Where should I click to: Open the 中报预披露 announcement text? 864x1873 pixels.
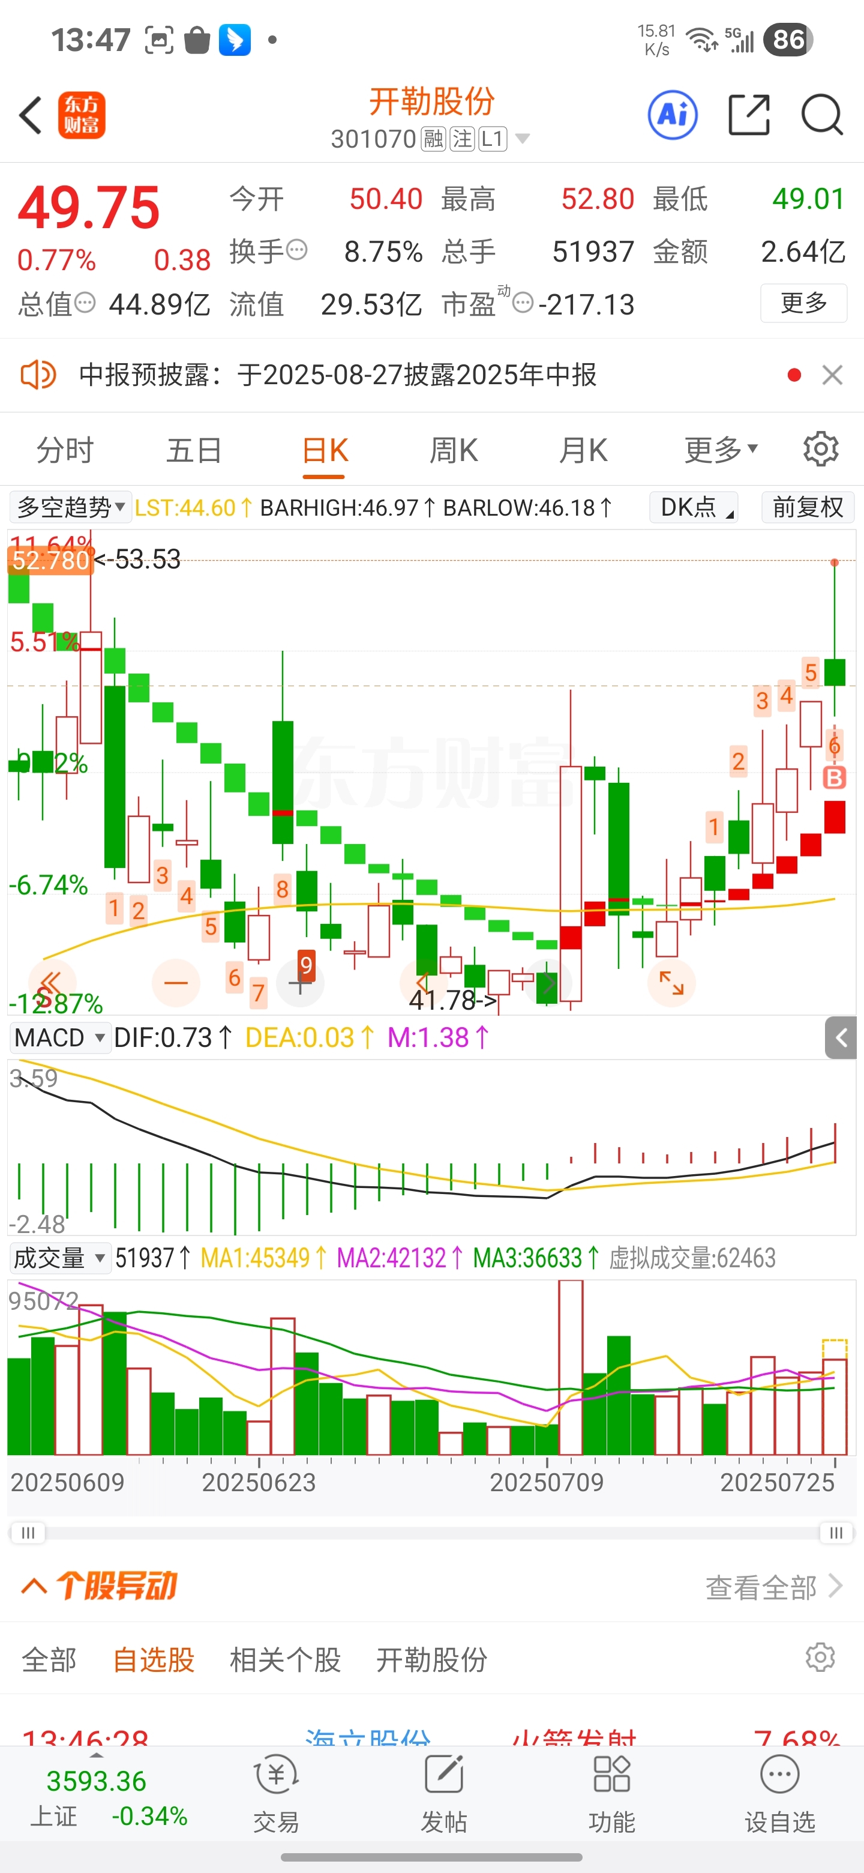338,375
